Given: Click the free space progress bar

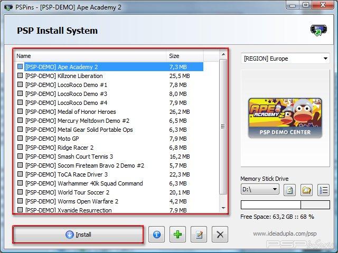Looking at the screenshot, I should pos(285,205).
